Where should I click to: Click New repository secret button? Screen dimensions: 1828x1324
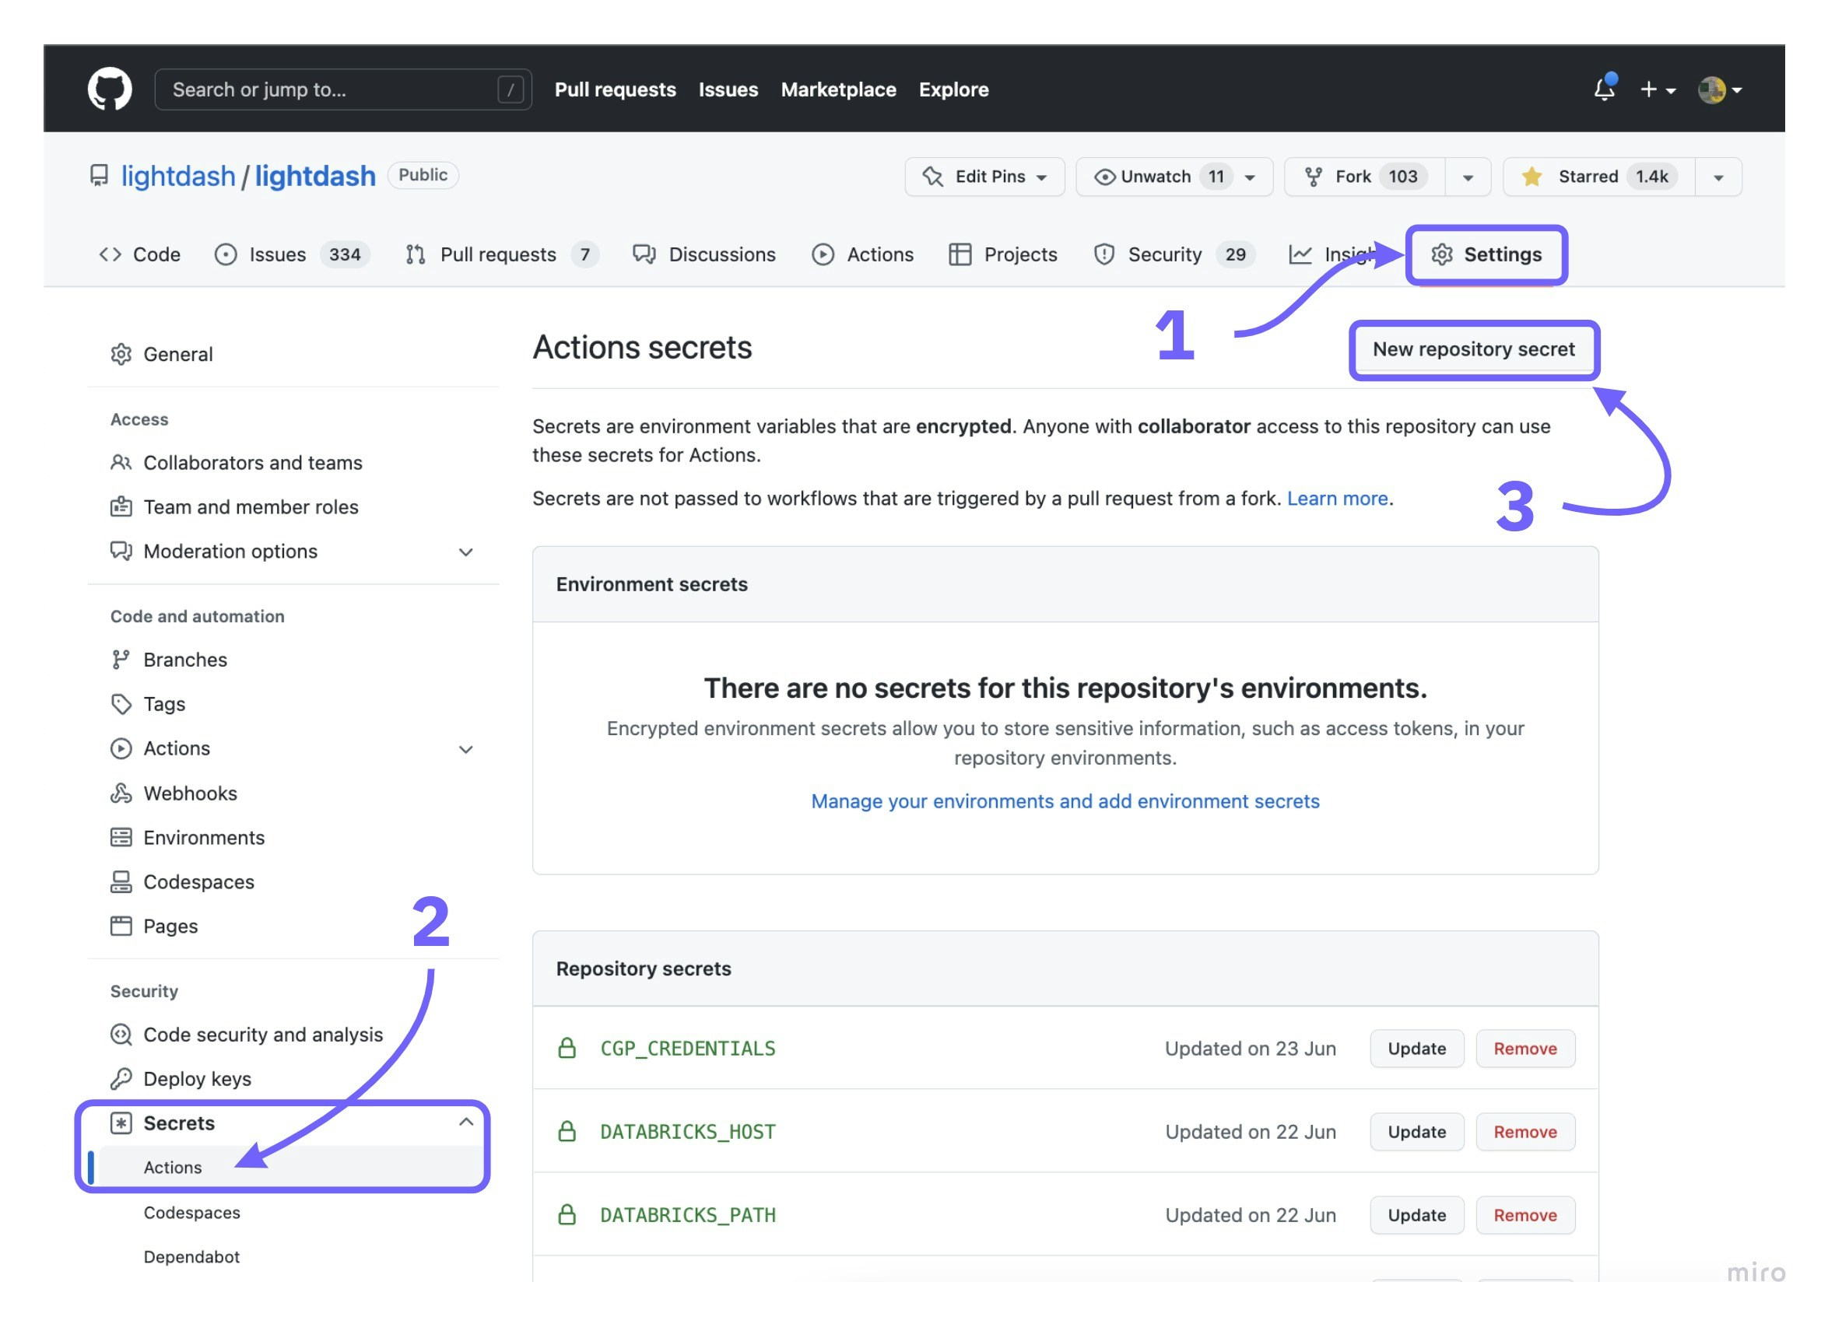1473,349
